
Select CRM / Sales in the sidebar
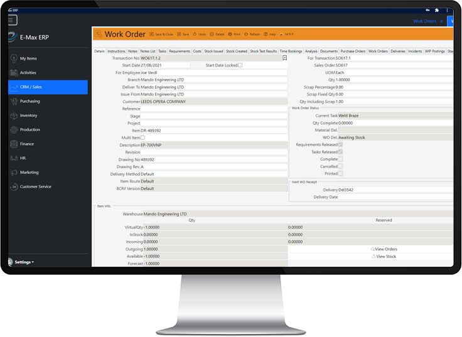pyautogui.click(x=31, y=87)
